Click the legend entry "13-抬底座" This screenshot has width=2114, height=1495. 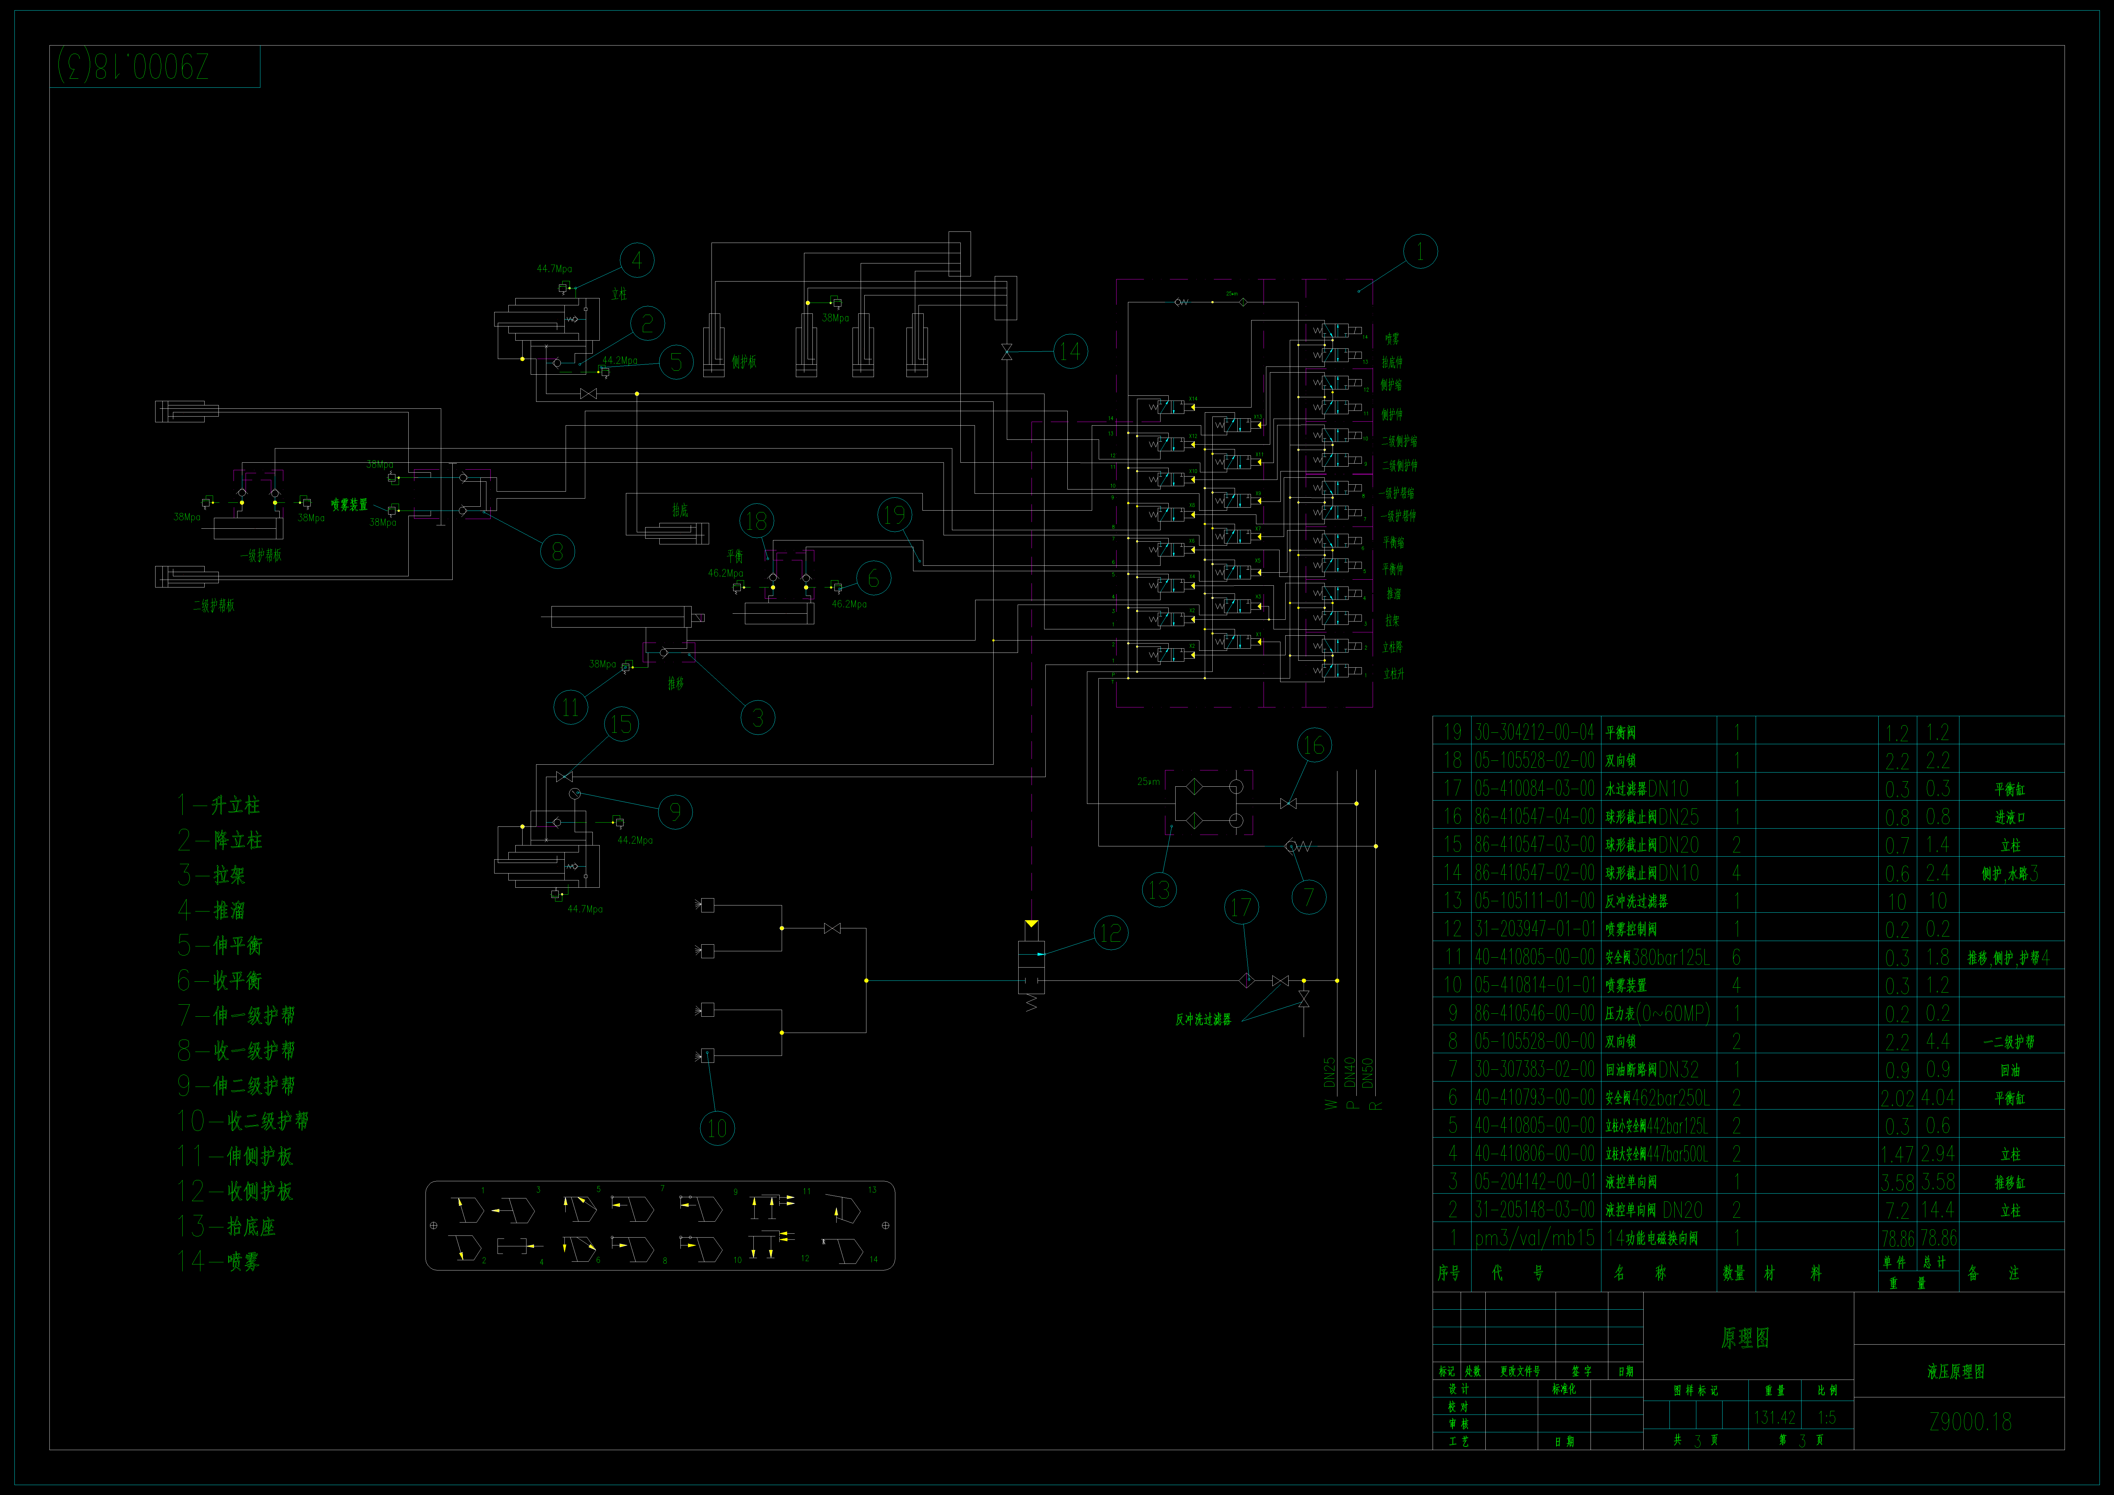[227, 1226]
